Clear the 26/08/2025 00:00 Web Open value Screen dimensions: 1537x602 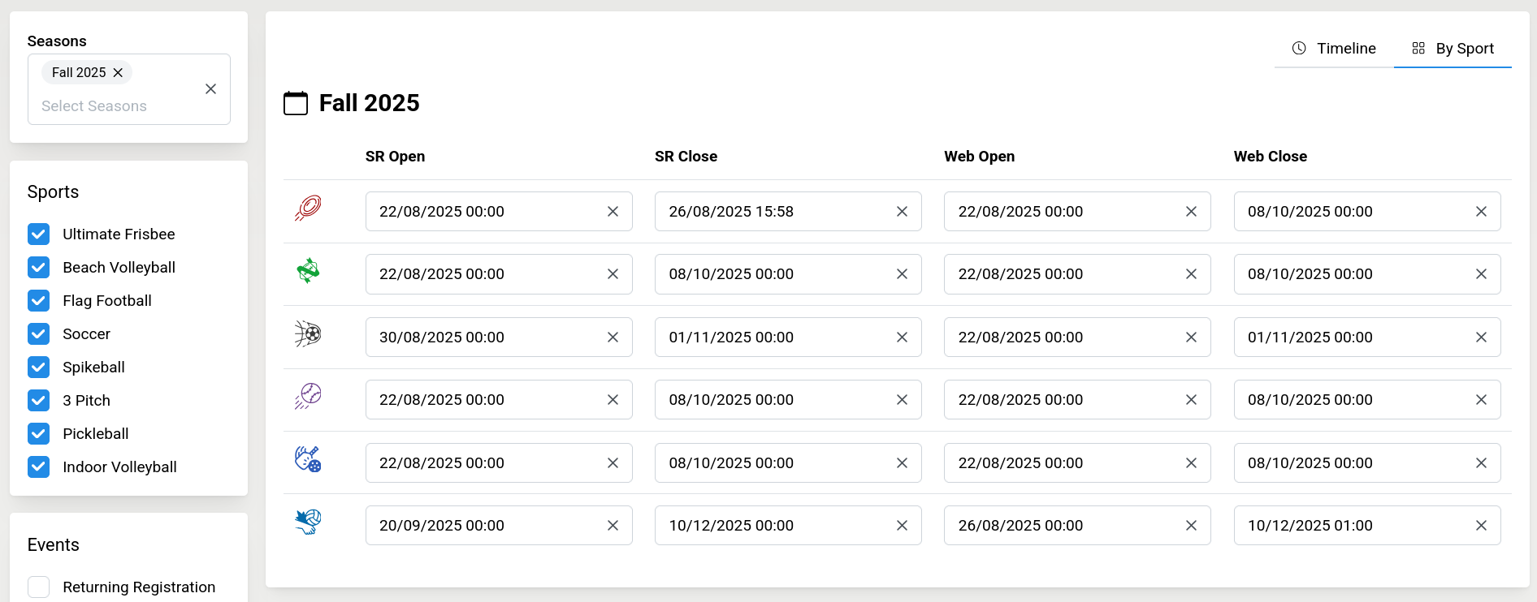point(1191,526)
